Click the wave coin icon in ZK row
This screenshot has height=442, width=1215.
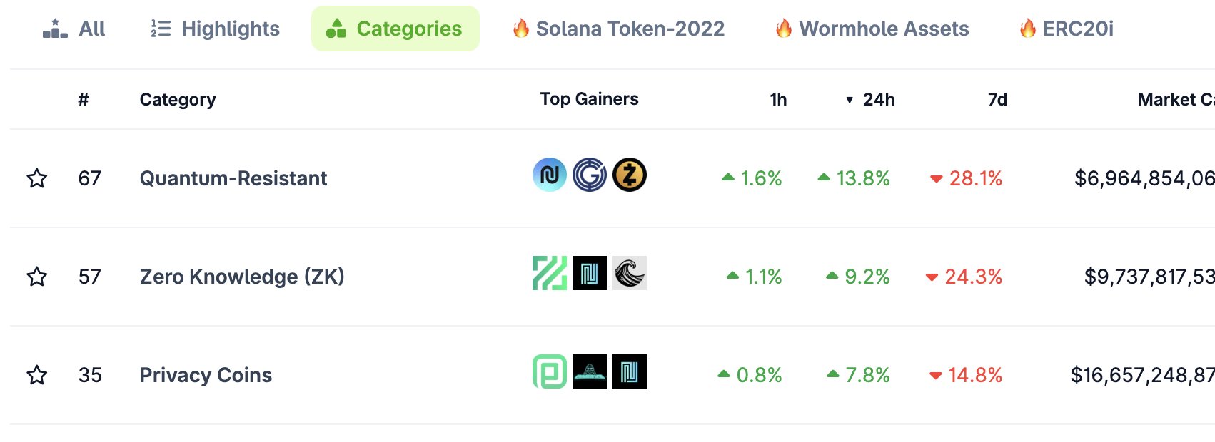630,274
